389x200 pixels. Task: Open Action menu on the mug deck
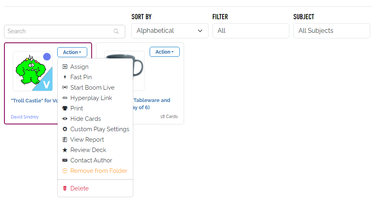coord(164,52)
